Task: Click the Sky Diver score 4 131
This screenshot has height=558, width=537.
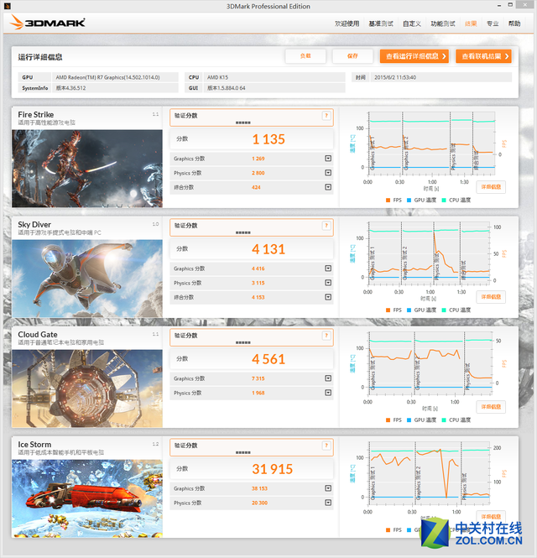Action: 268,249
